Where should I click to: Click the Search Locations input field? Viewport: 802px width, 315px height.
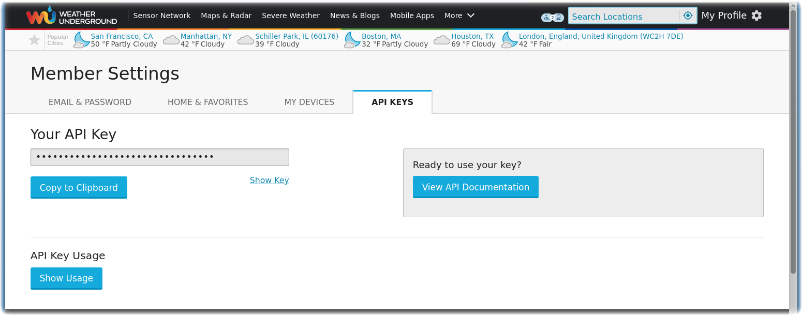click(x=623, y=16)
